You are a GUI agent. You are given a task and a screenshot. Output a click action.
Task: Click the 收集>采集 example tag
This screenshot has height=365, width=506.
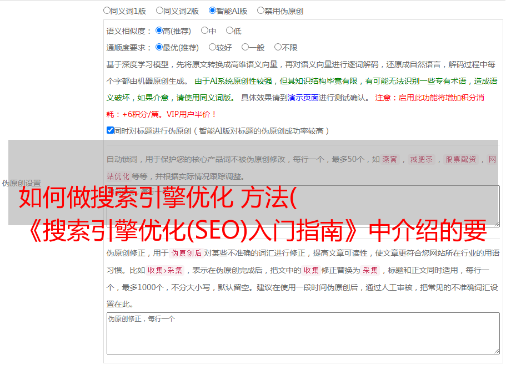165,270
